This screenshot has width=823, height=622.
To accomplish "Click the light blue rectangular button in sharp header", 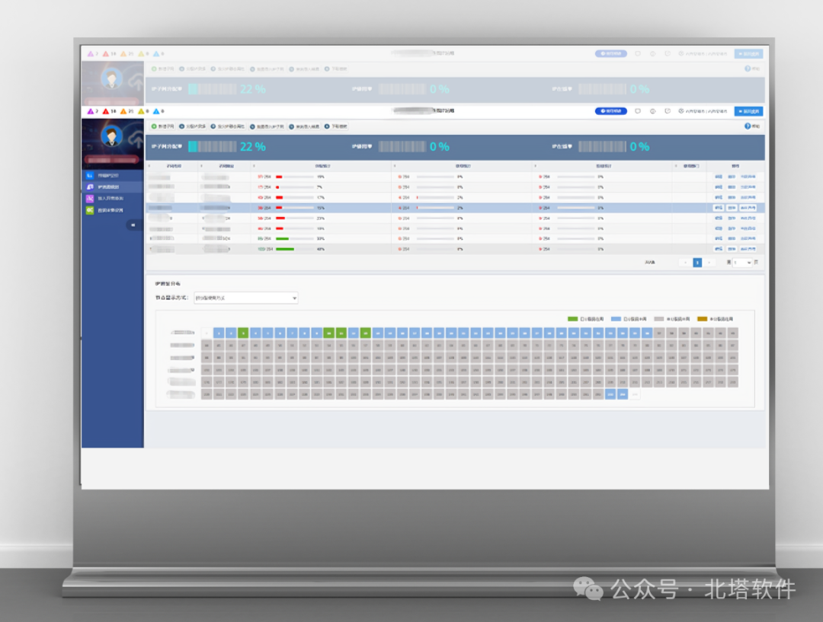I will coord(748,111).
